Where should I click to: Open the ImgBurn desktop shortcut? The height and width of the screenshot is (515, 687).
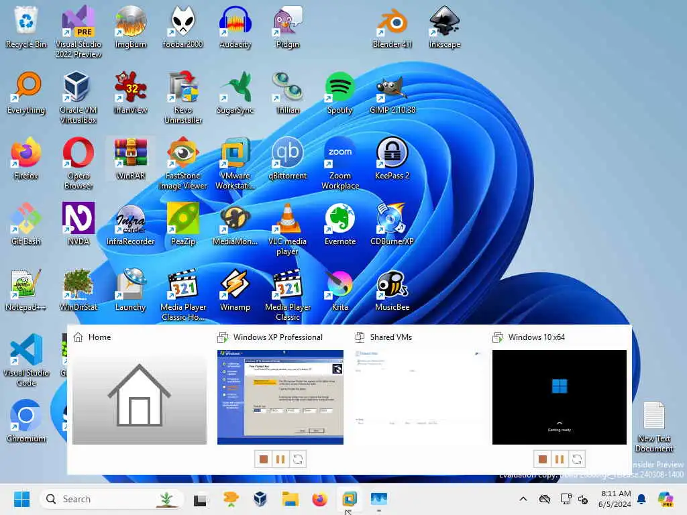(x=131, y=27)
